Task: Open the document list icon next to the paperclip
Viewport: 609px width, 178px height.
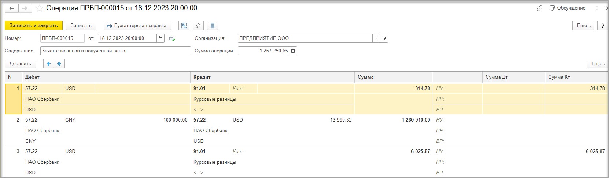Action: (x=213, y=26)
